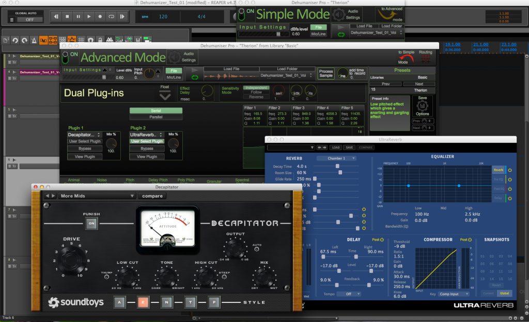Screen dimensions: 529x322
Task: Select style A button on Decapitator
Action: pos(119,302)
